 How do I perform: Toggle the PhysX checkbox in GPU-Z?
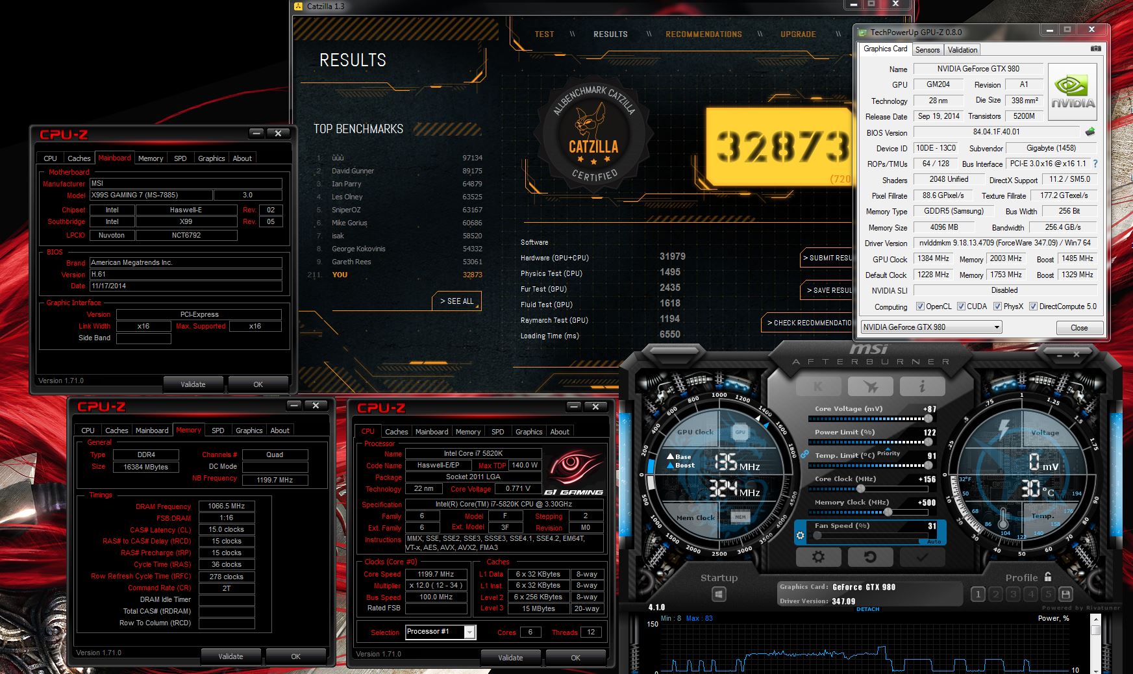coord(997,306)
